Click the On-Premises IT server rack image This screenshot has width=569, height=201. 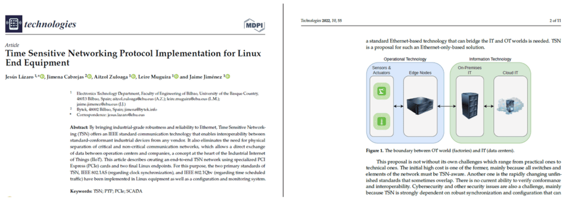(470, 106)
